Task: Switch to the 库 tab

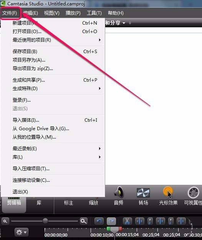Action: coord(39,203)
